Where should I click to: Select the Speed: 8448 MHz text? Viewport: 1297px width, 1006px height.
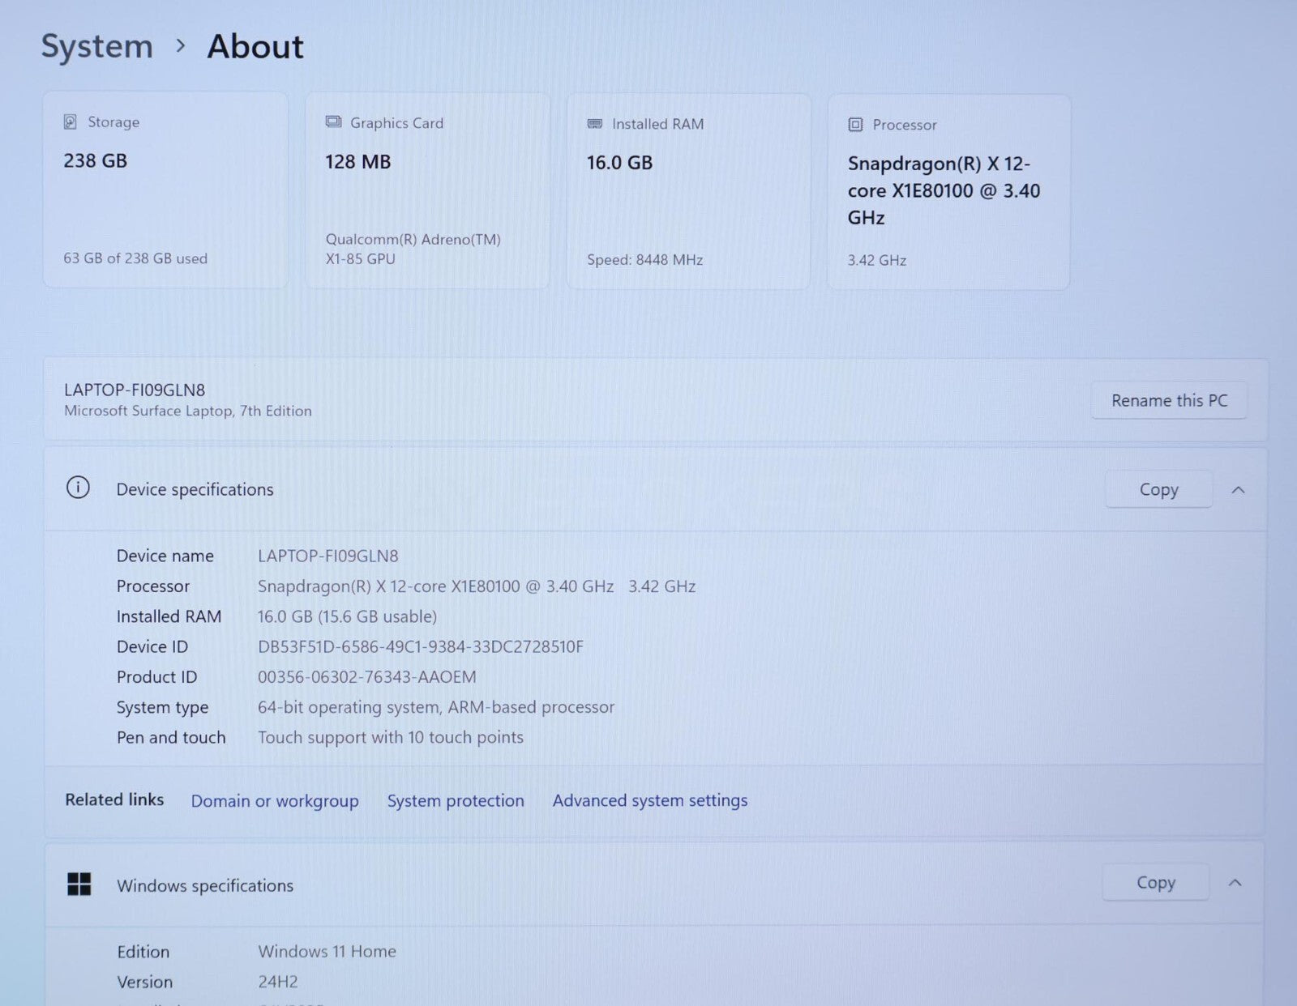645,260
